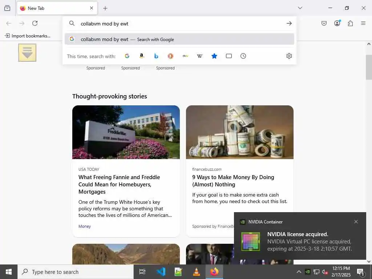Launch Visual Studio Code from taskbar

click(161, 272)
